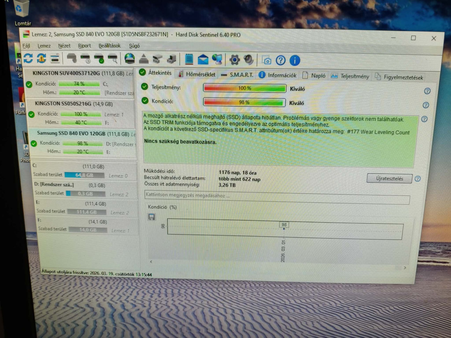Select the D: [Rendszer szá..] partition
This screenshot has width=451, height=338.
point(86,189)
